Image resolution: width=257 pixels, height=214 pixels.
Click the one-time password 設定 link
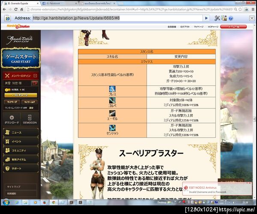click(31, 108)
